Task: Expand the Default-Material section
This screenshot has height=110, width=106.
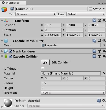Action: pos(2,107)
